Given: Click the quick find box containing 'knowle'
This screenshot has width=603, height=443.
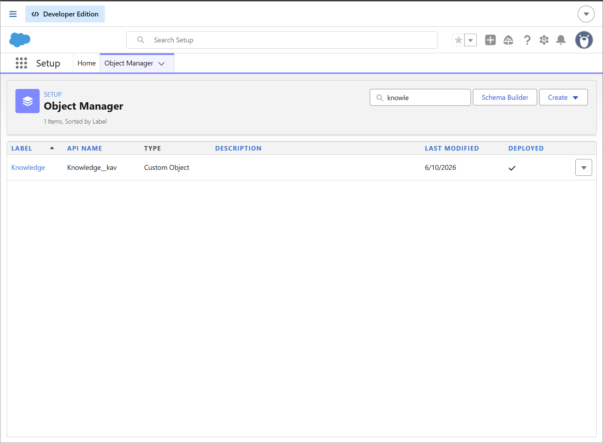Looking at the screenshot, I should pyautogui.click(x=420, y=97).
